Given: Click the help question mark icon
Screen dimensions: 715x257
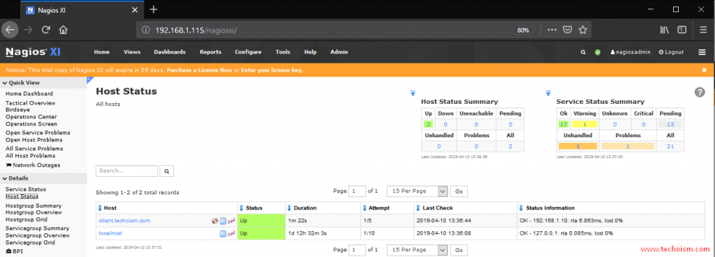Looking at the screenshot, I should (700, 92).
